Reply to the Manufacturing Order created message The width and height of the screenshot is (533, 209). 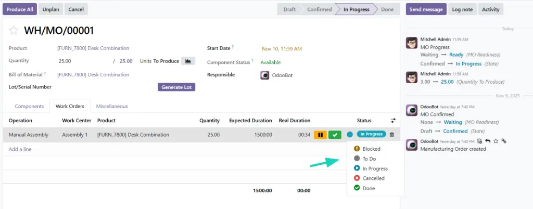487,141
